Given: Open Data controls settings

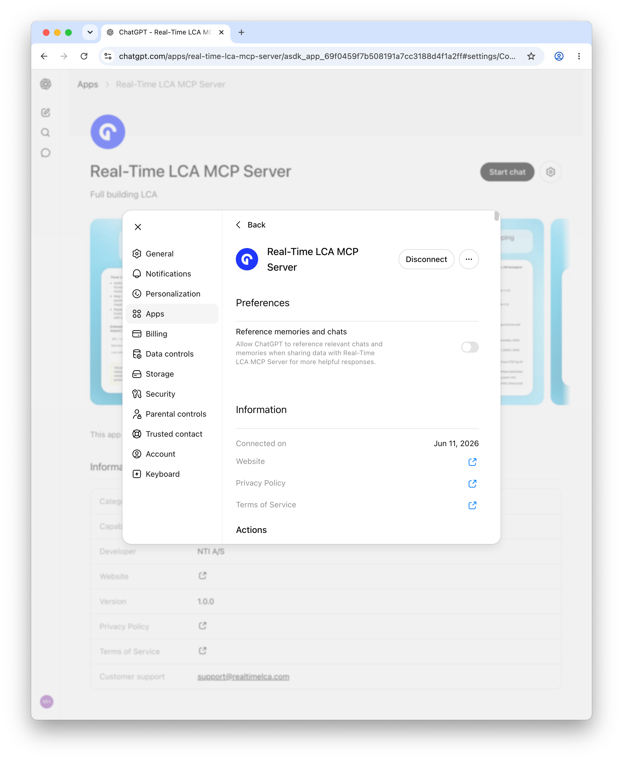Looking at the screenshot, I should click(x=172, y=354).
